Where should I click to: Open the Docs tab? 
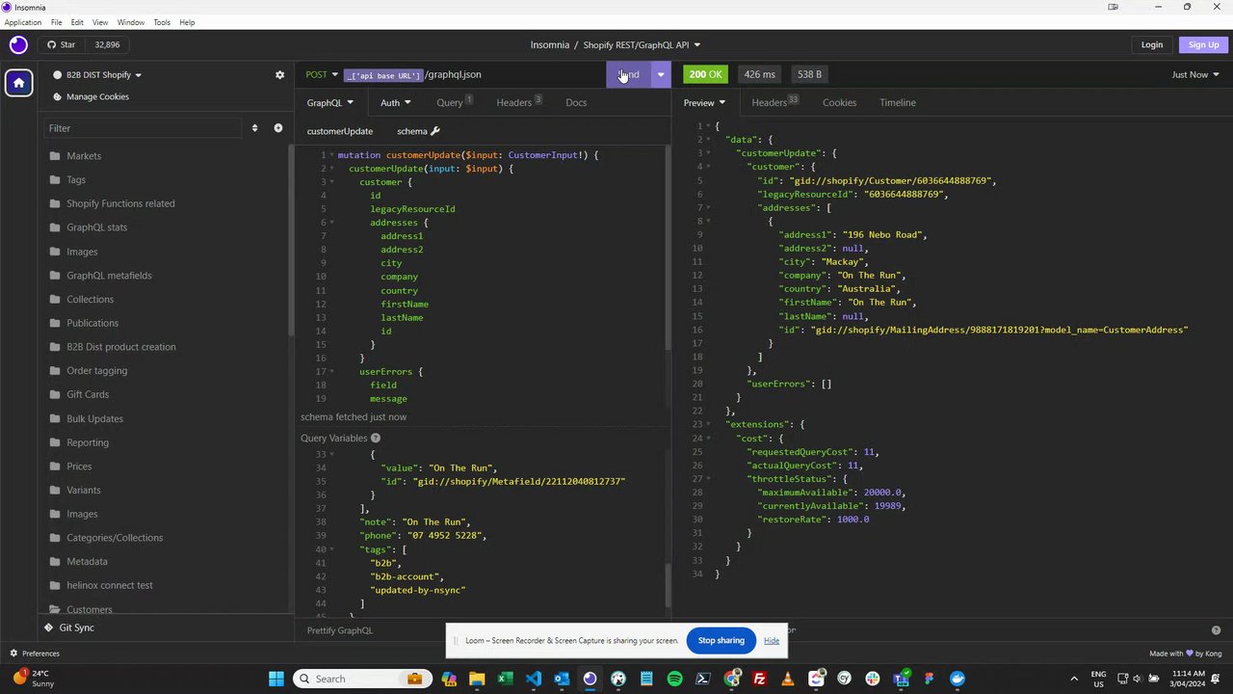[x=576, y=102]
